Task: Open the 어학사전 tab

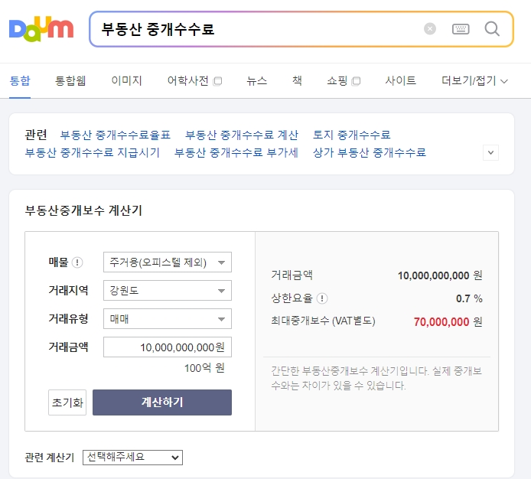Action: pos(188,81)
